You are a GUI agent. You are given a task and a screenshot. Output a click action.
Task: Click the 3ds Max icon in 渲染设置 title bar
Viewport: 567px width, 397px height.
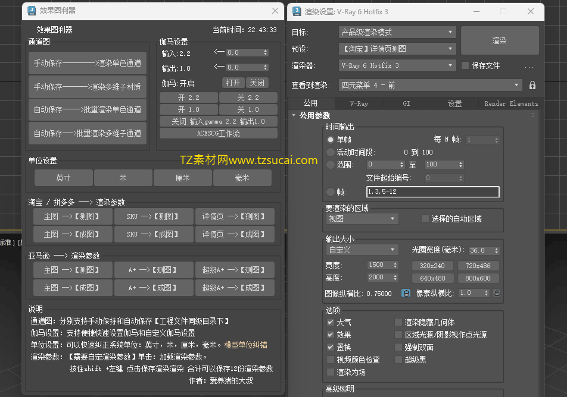(297, 11)
